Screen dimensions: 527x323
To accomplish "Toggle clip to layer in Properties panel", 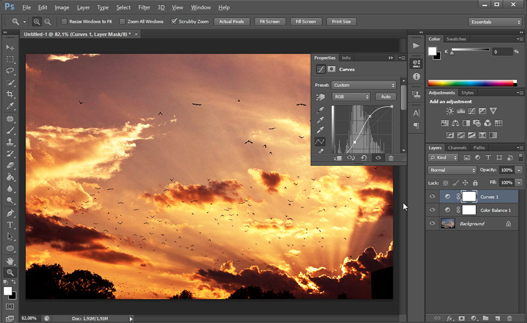I will [338, 158].
